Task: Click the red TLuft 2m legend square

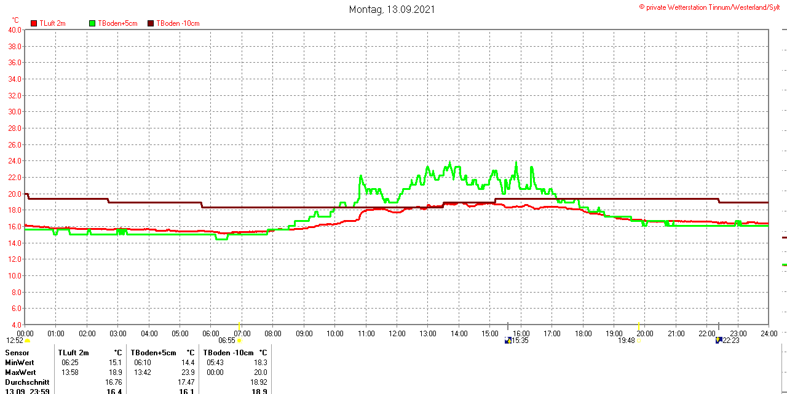Action: 34,23
